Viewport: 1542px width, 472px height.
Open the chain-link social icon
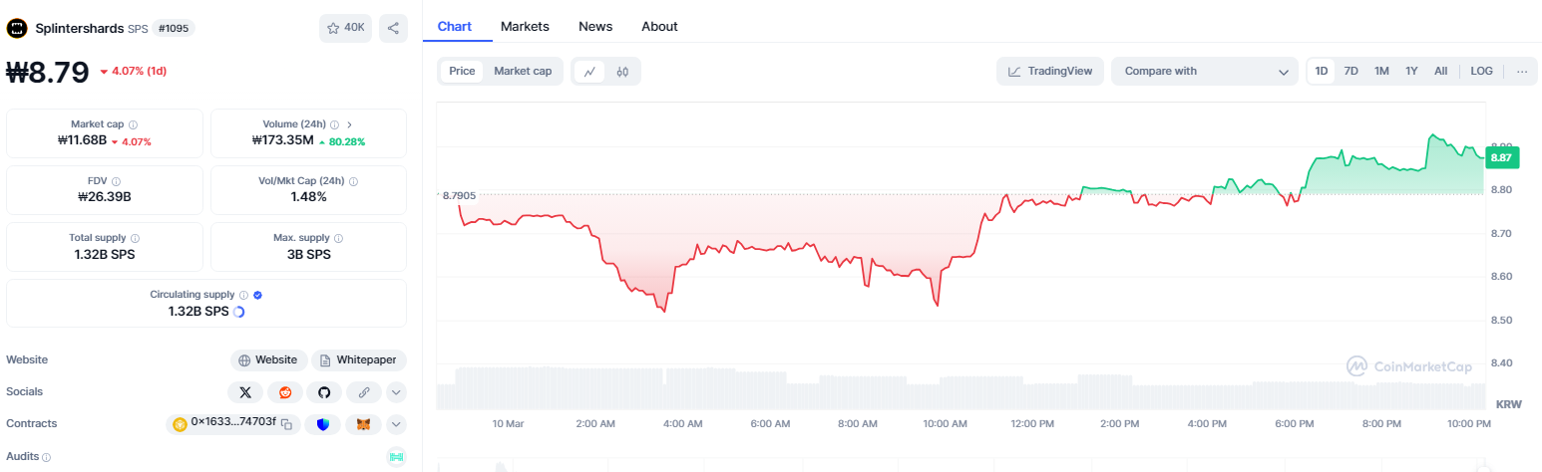[364, 392]
